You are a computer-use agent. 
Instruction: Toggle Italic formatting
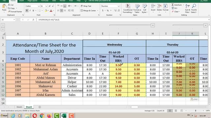click(x=30, y=10)
